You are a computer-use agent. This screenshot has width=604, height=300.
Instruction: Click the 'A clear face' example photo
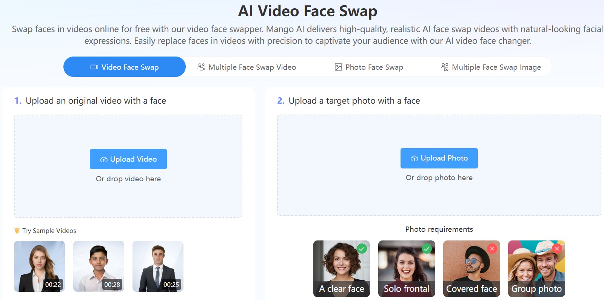point(342,269)
